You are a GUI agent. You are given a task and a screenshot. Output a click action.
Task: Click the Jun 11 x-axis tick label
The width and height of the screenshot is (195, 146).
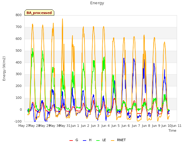[176, 126]
